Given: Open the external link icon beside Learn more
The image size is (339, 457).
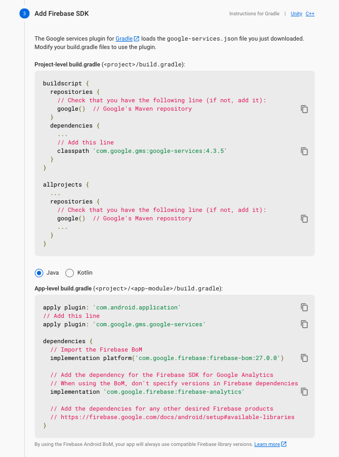Looking at the screenshot, I should [x=284, y=444].
